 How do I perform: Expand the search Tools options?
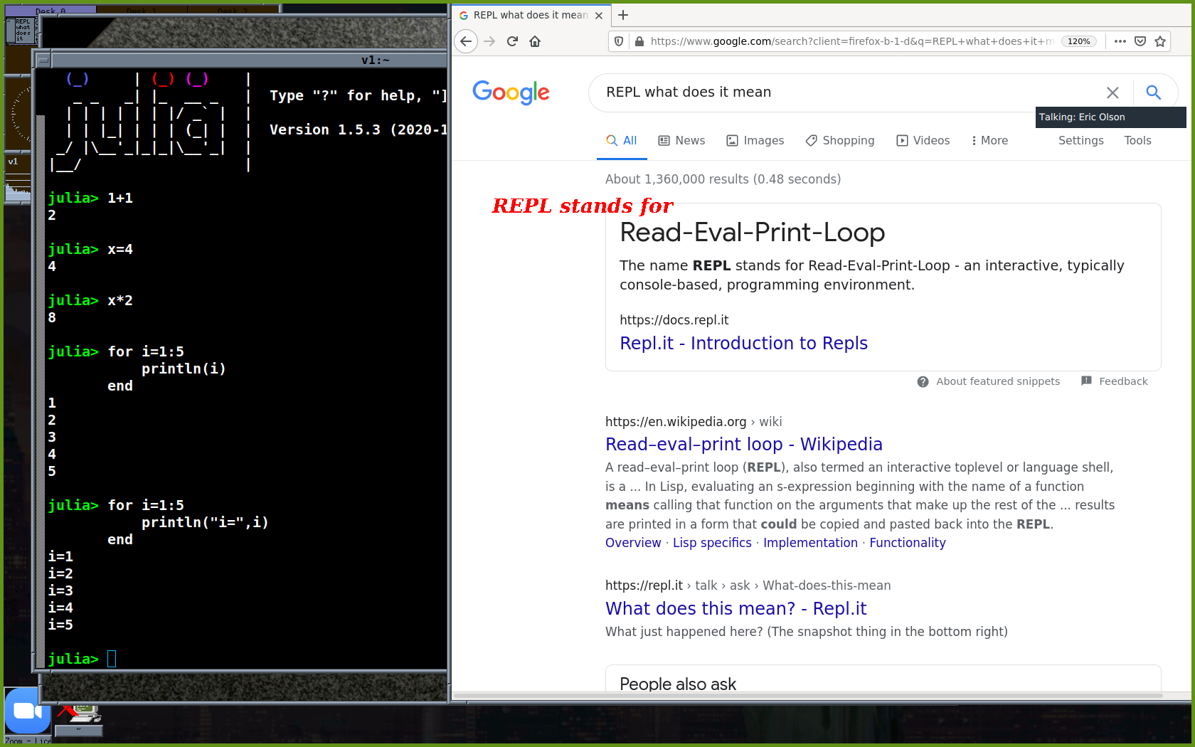(1137, 141)
